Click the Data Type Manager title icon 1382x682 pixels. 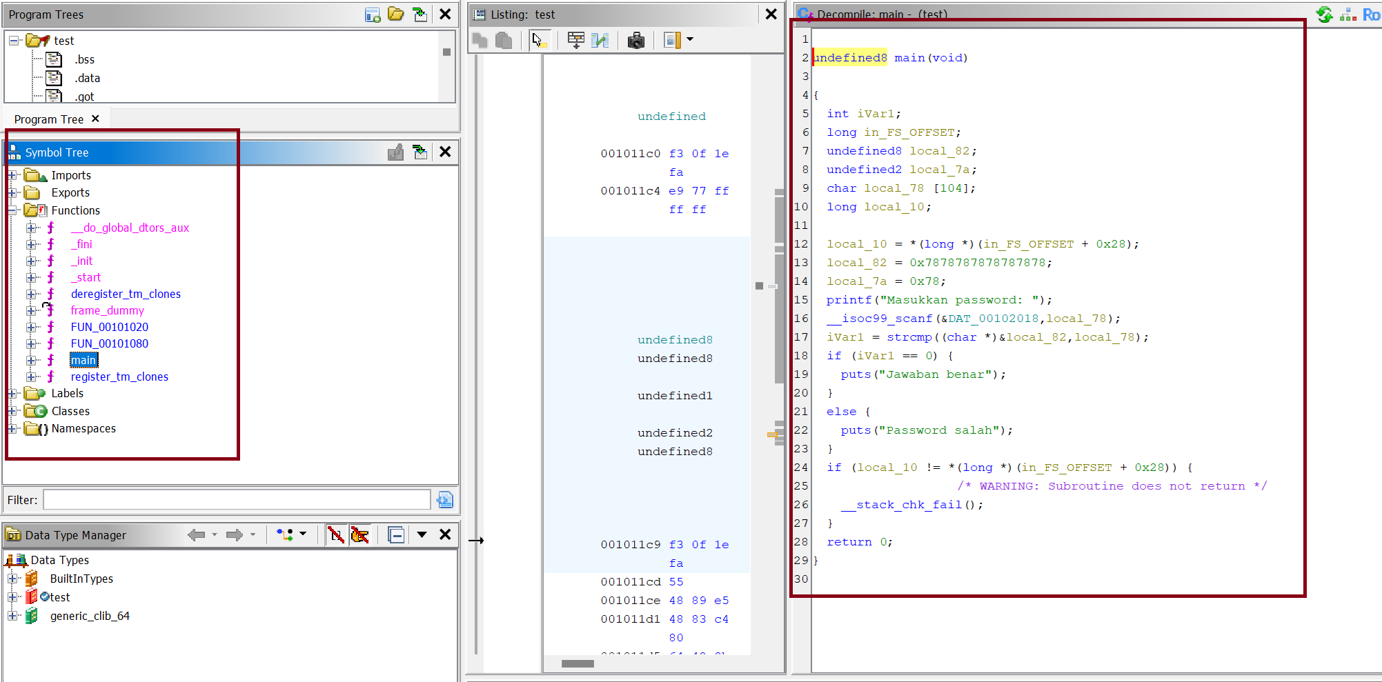pyautogui.click(x=13, y=535)
